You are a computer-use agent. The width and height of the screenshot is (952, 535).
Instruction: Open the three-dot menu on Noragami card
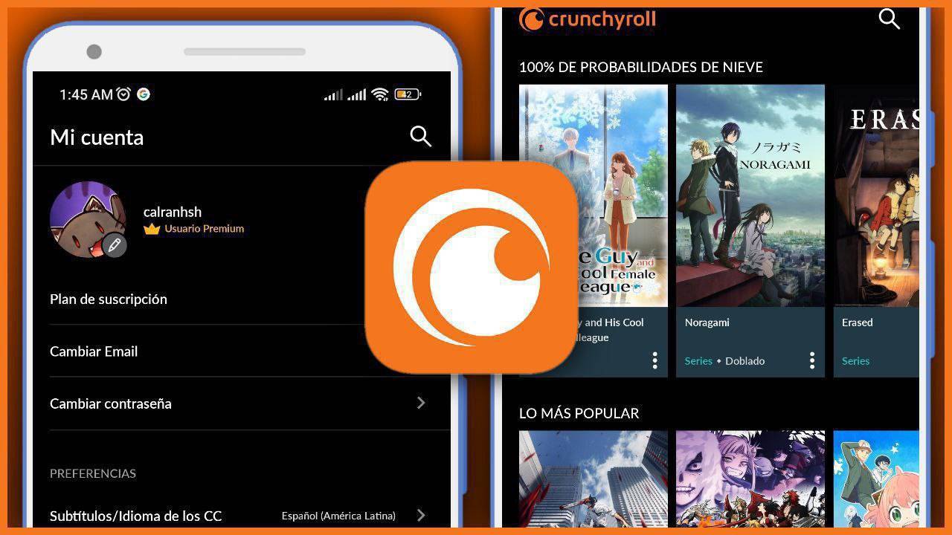click(811, 361)
